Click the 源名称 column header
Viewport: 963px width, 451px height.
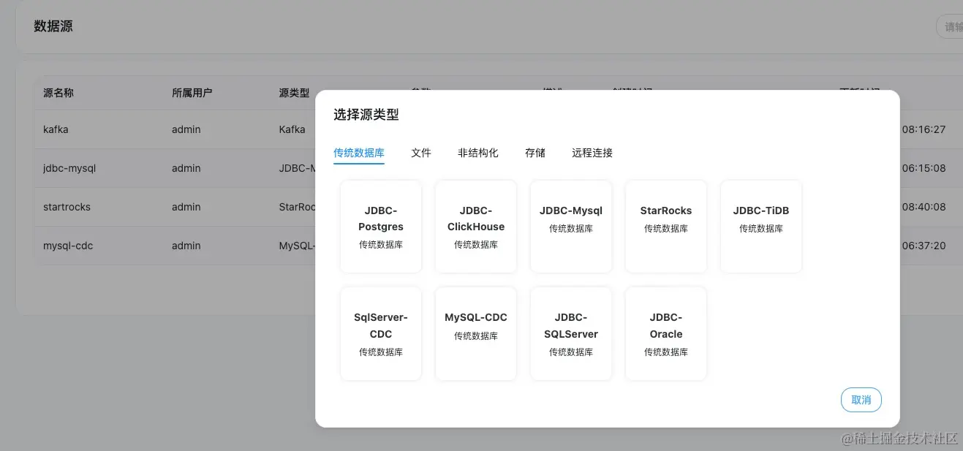point(58,93)
